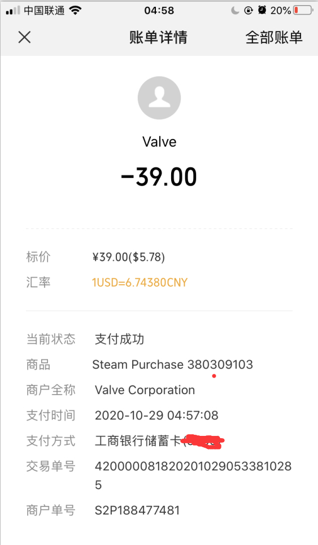The width and height of the screenshot is (318, 545).
Task: Tap the 工商银行储蓄卡 payment method
Action: point(138,441)
